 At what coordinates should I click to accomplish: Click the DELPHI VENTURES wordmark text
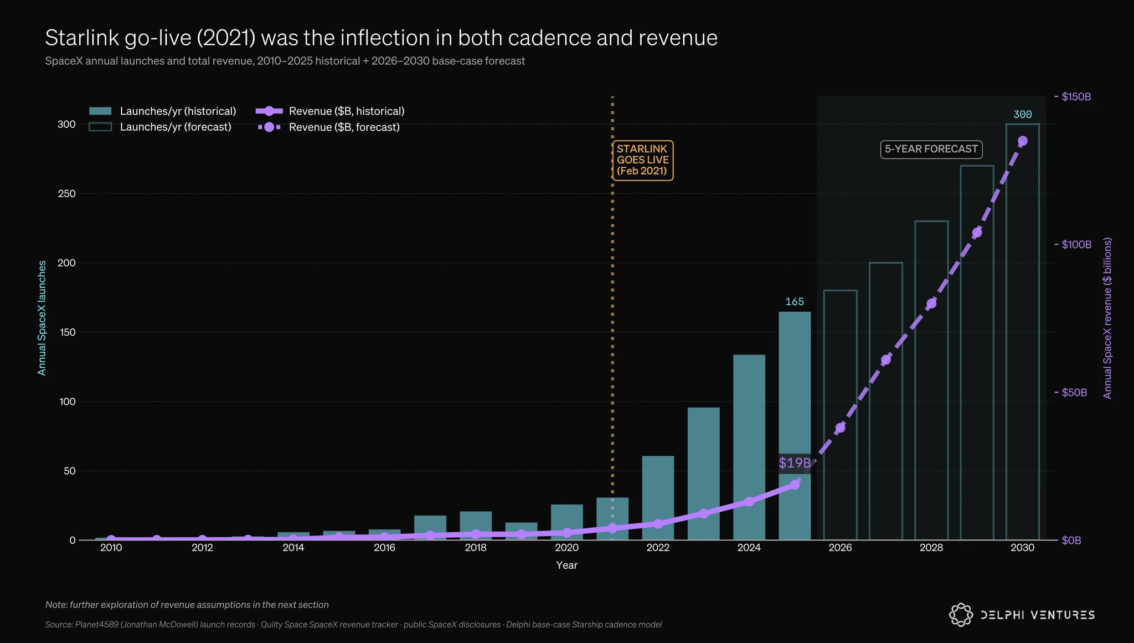point(1038,615)
